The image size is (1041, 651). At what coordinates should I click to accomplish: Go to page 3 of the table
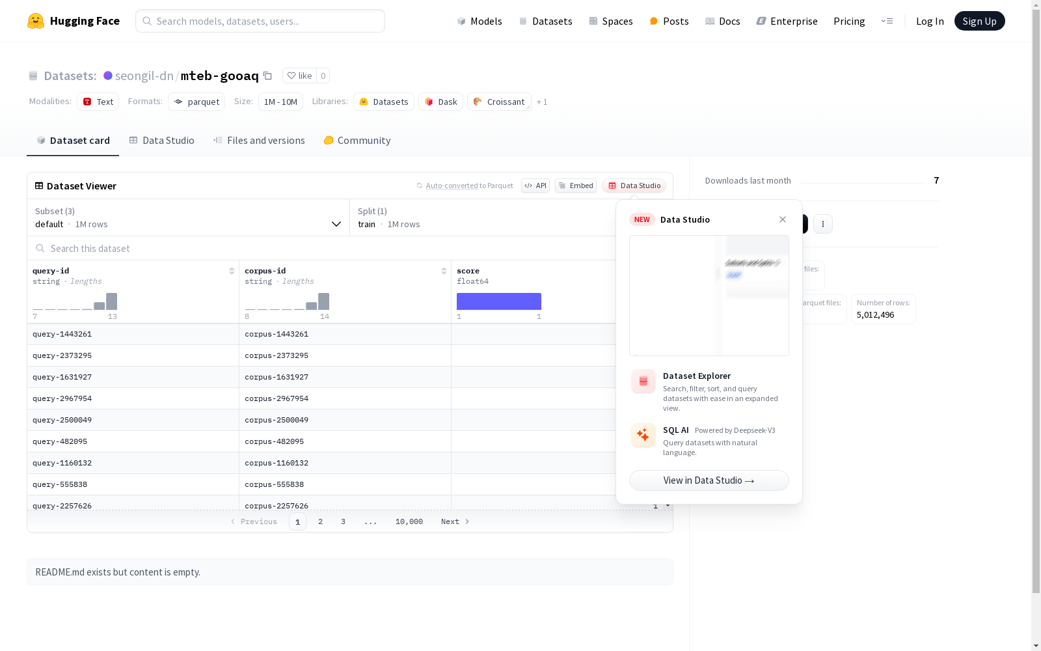tap(343, 521)
